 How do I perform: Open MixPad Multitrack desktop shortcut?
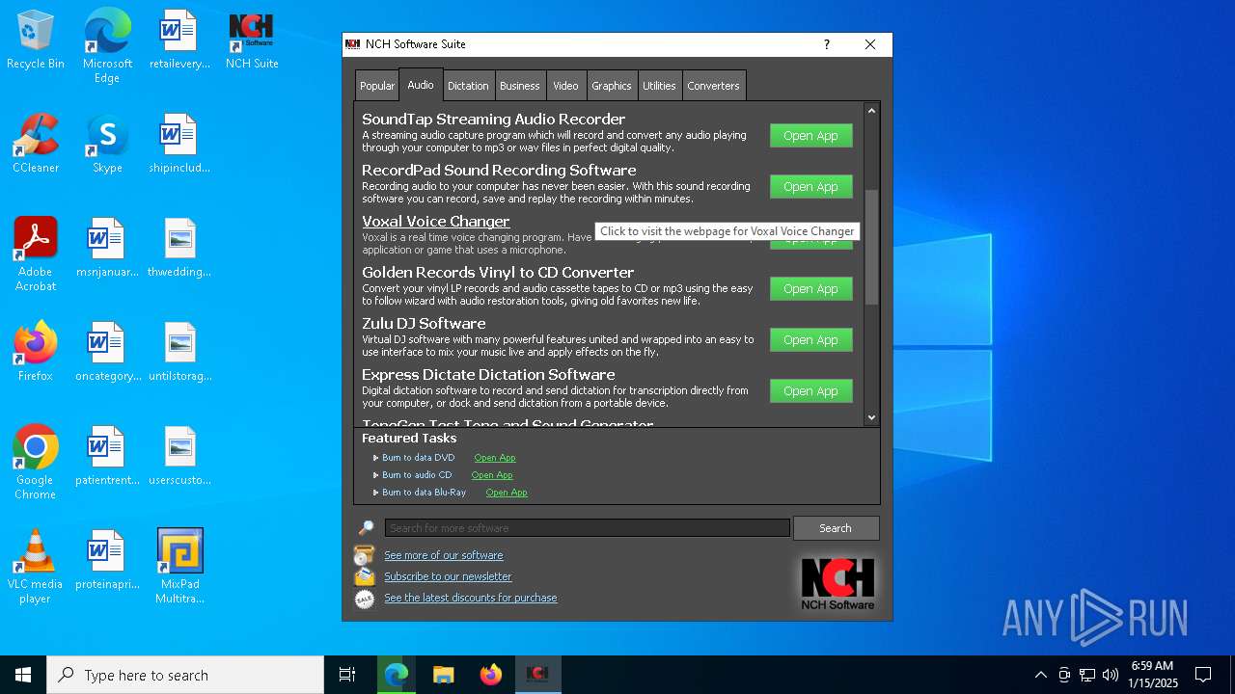click(179, 568)
